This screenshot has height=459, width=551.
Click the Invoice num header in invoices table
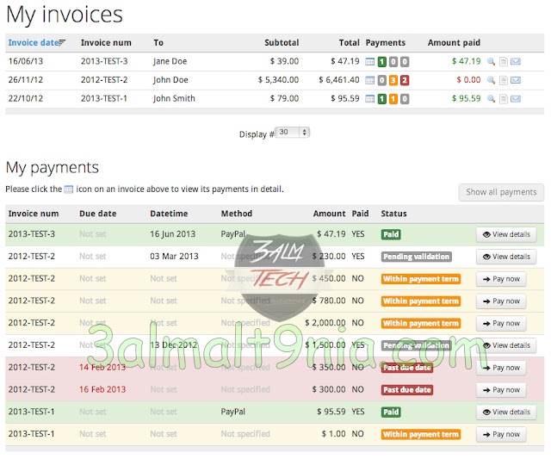pos(106,42)
